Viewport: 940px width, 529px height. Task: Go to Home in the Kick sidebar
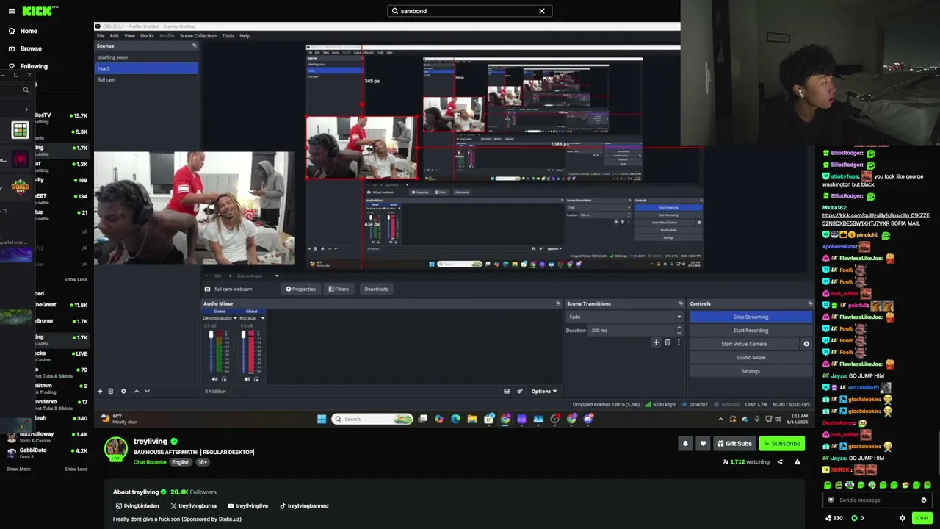(23, 31)
